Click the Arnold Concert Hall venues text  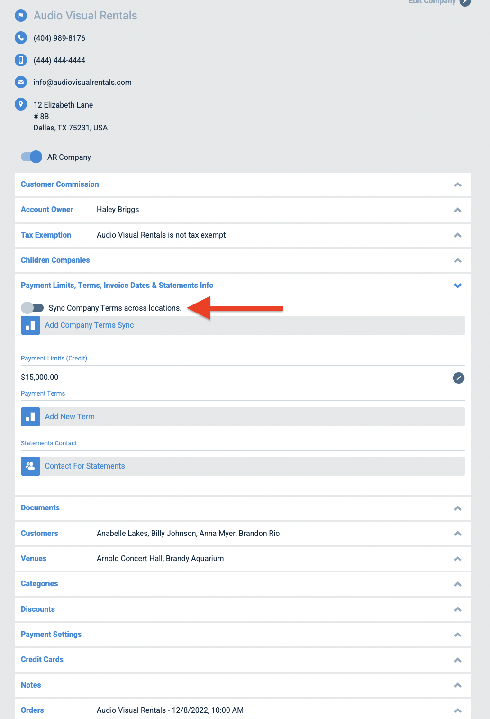point(160,558)
